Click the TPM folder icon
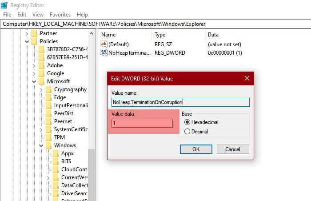This screenshot has height=201, width=311. point(49,137)
